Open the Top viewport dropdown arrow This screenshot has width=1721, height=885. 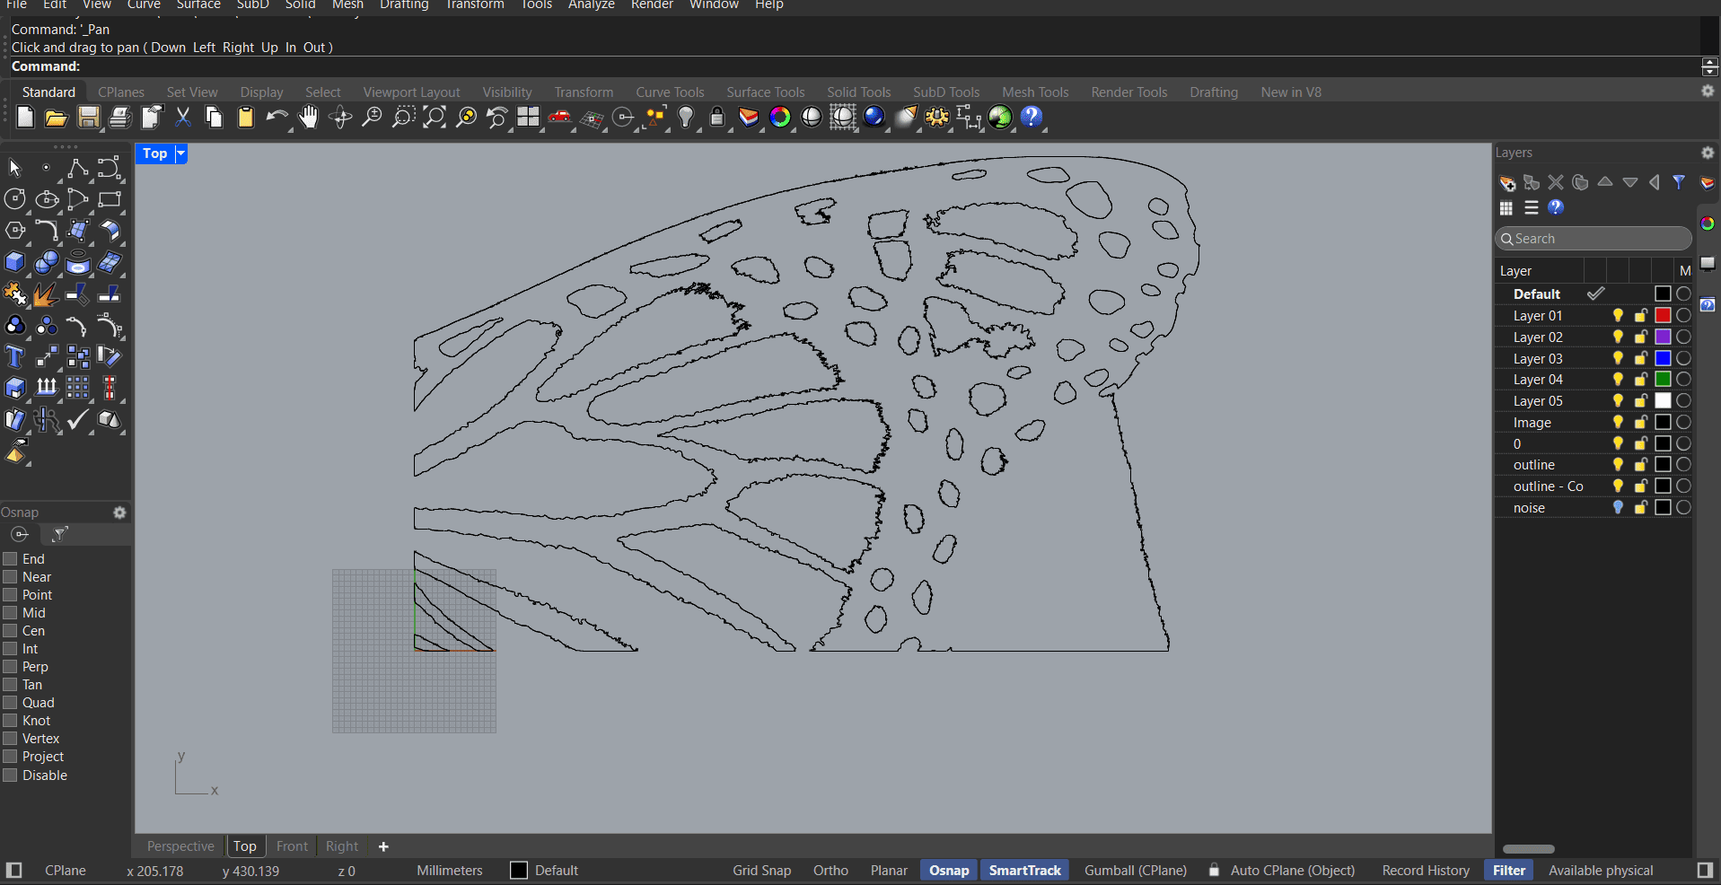[x=180, y=153]
